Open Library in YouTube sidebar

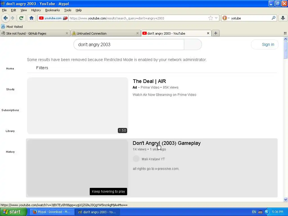point(10,131)
